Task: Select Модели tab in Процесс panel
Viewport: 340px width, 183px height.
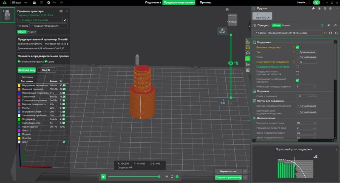Action: point(286,25)
